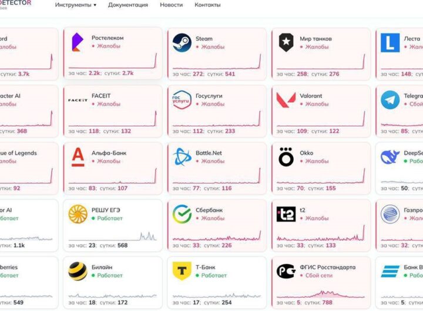Open the t2 operator logo icon

tap(286, 214)
